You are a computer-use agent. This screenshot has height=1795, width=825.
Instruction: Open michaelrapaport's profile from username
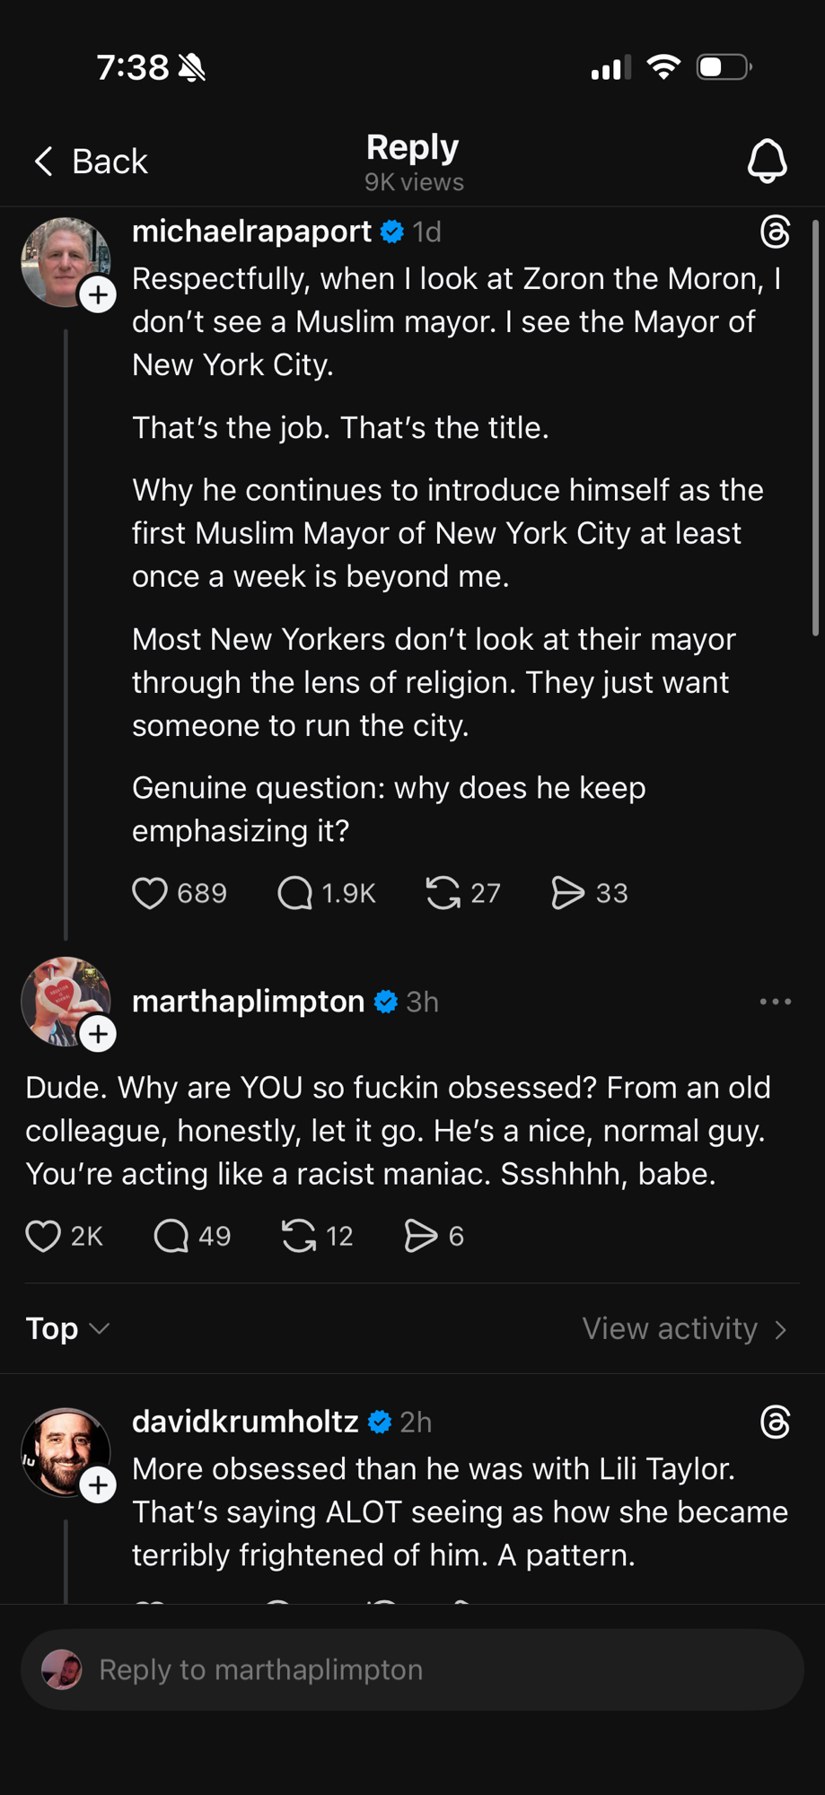coord(251,232)
